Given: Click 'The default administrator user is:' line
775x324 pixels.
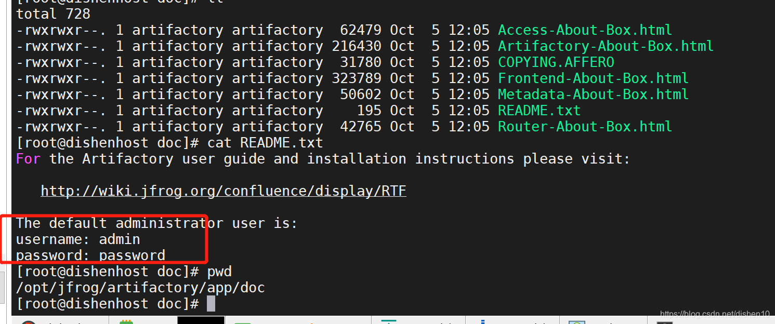Looking at the screenshot, I should coord(156,223).
